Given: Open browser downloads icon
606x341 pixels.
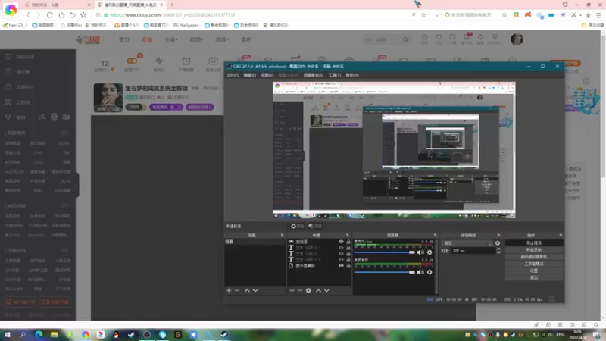Looking at the screenshot, I should [588, 15].
